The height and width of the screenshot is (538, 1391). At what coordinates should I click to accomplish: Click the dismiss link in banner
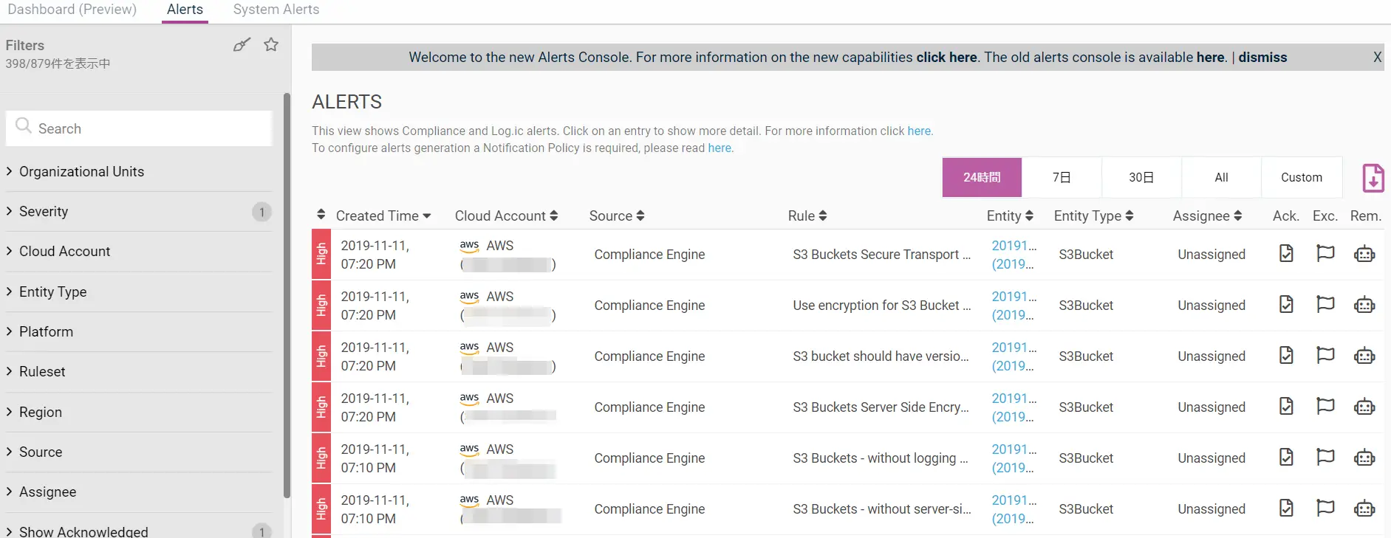[1262, 57]
